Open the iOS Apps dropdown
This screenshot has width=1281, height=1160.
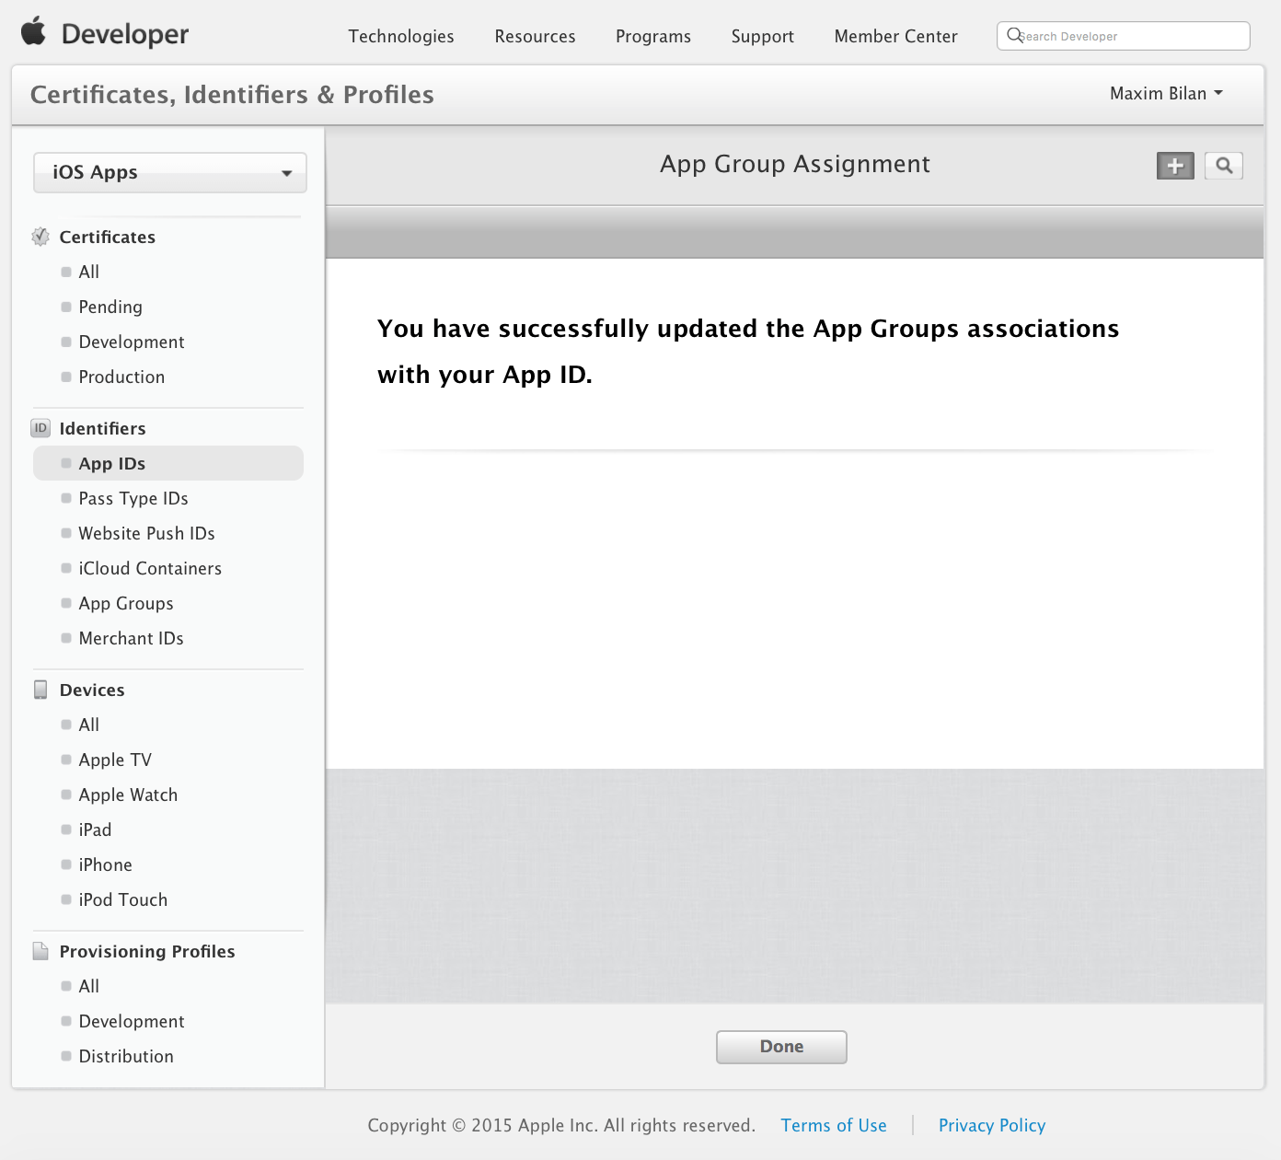169,172
